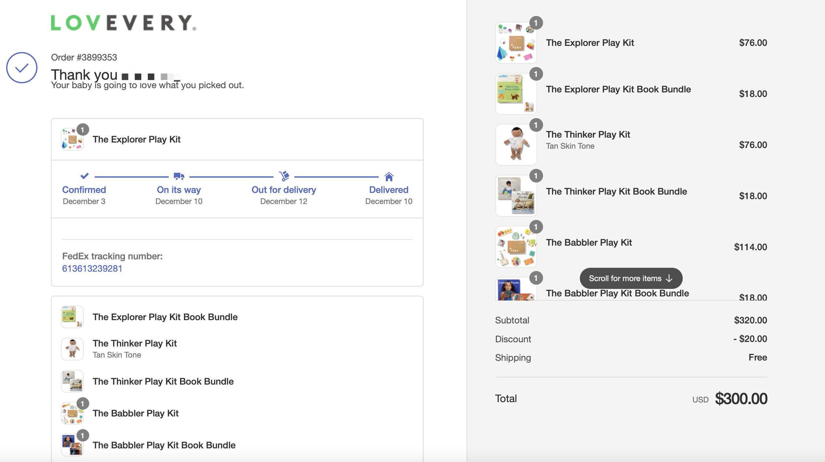825x462 pixels.
Task: Click the Total amount $300.00
Action: tap(741, 399)
